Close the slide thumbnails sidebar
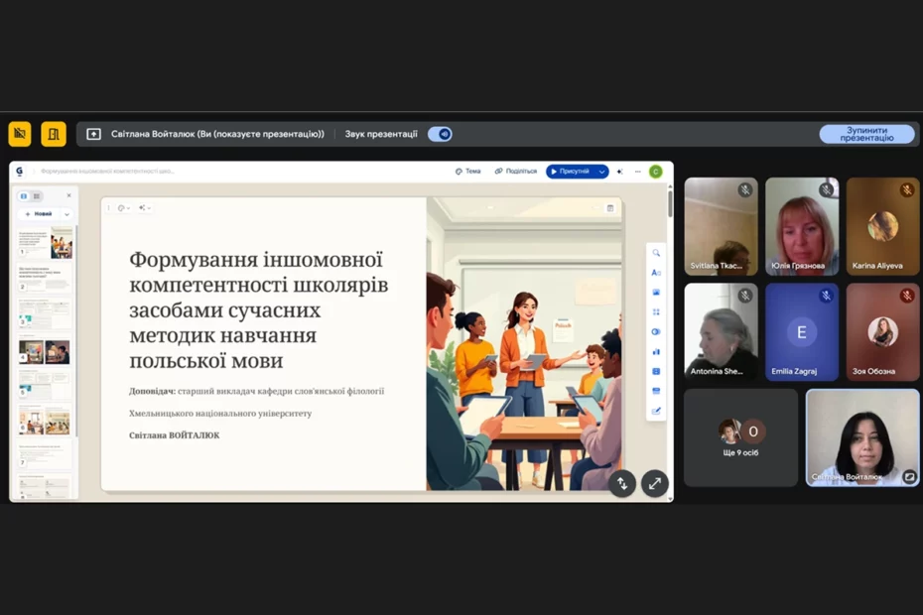Screen dimensions: 923x615 point(68,196)
